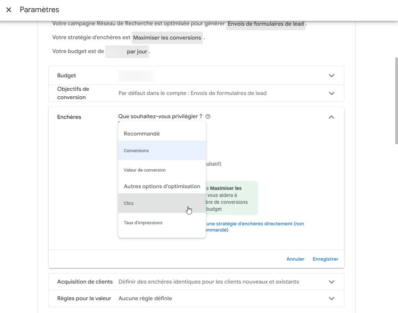
Task: Click the 'Maximiser les conversions' strategy chip
Action: pos(167,38)
